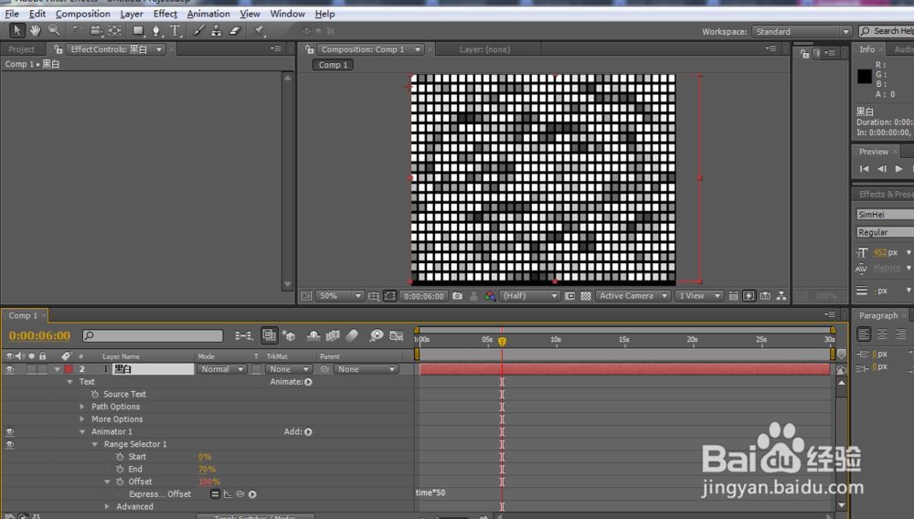Click the current time indicator marker

pos(502,342)
